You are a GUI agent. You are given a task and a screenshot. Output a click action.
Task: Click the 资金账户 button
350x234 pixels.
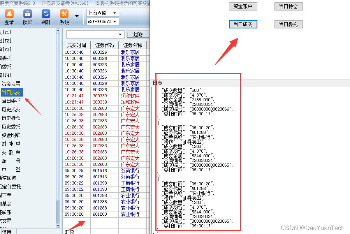click(243, 6)
